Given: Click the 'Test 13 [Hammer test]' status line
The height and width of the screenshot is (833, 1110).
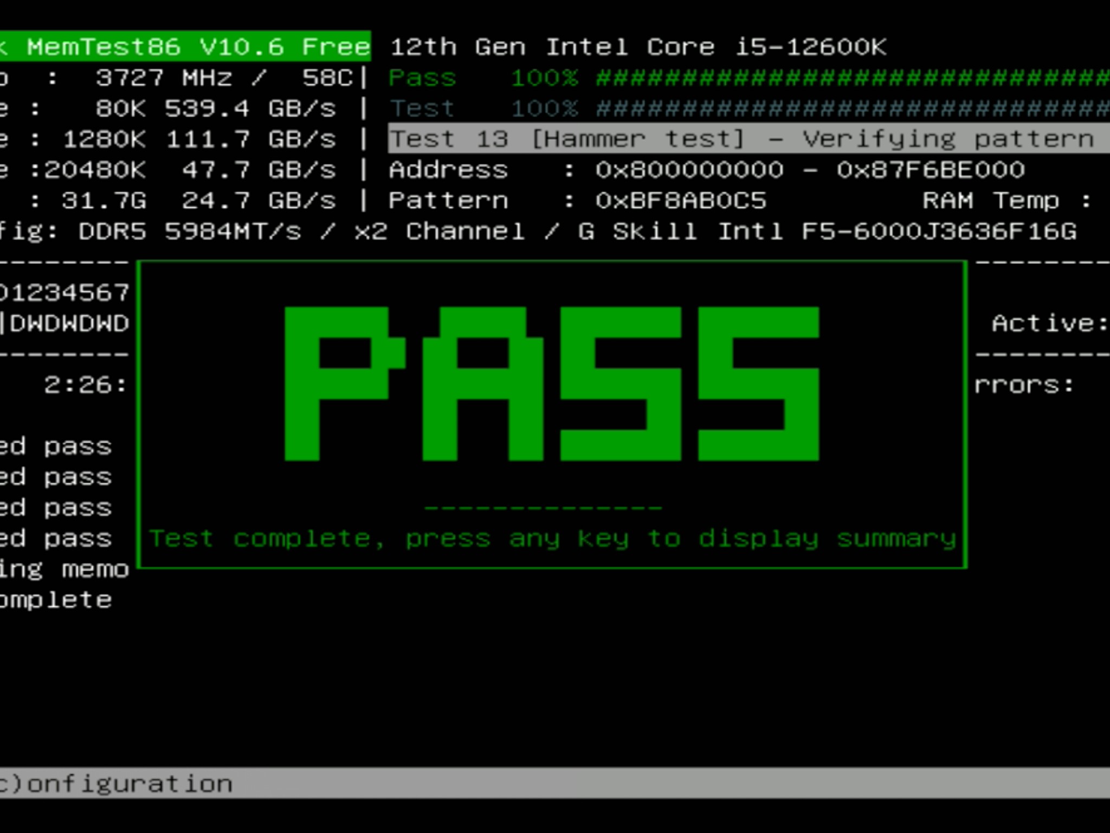Looking at the screenshot, I should [x=749, y=139].
